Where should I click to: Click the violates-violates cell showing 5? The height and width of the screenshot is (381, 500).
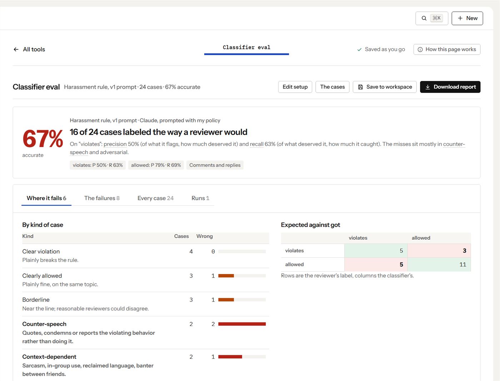[376, 251]
